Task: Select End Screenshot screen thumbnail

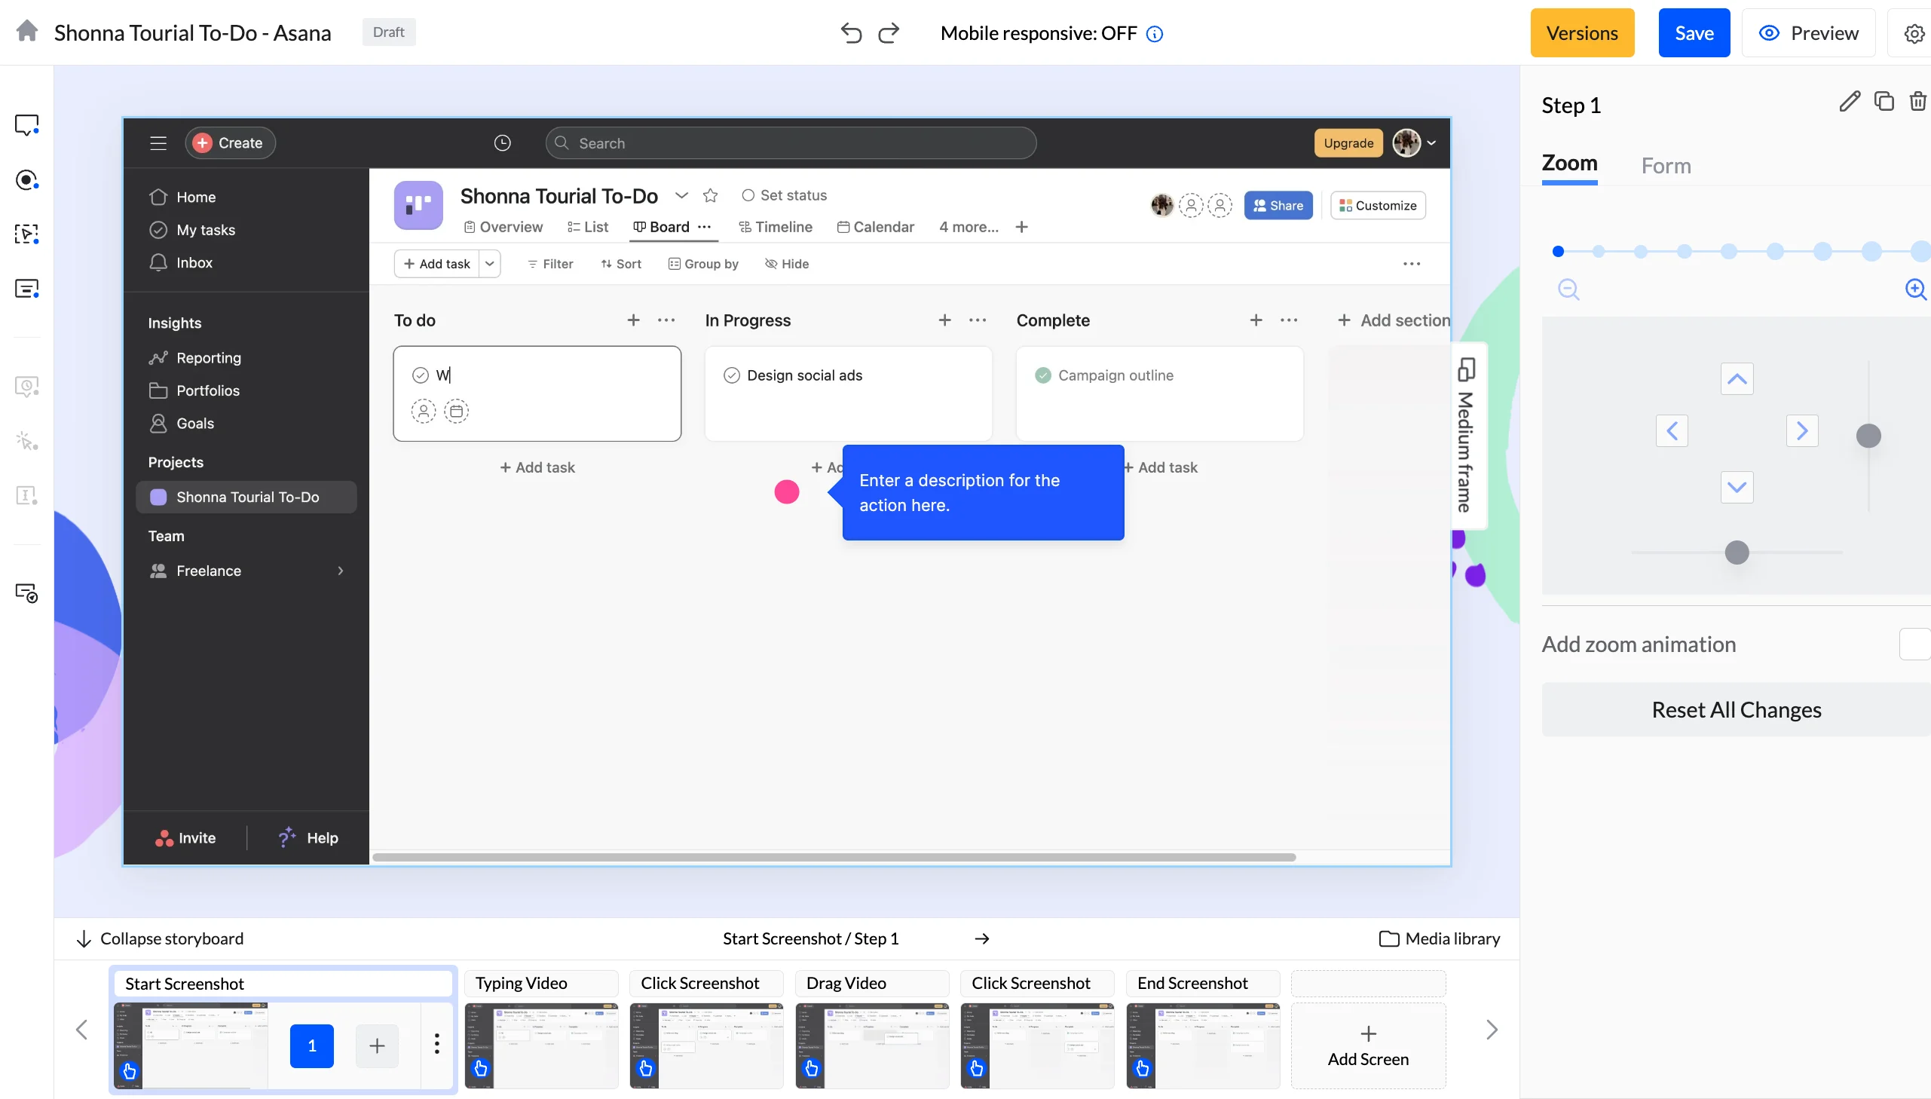Action: click(x=1203, y=1045)
